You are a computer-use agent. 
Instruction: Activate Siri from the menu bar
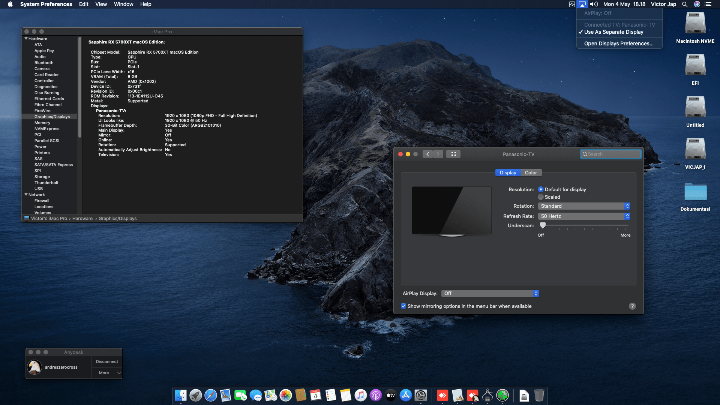[697, 4]
